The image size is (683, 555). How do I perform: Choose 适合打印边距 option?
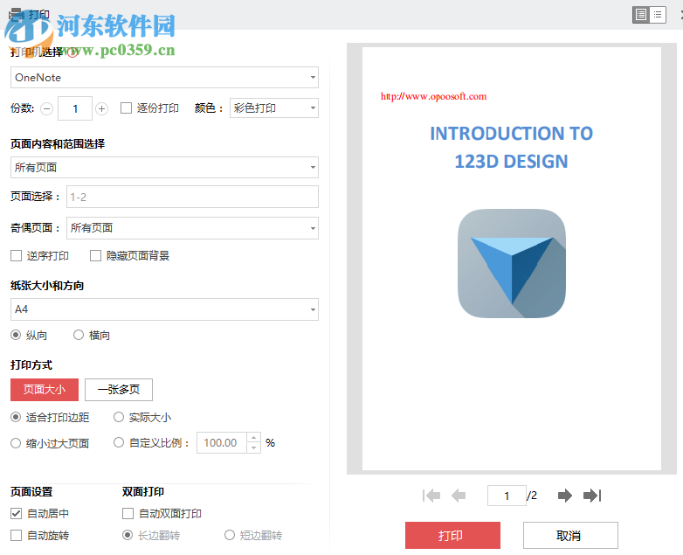pyautogui.click(x=16, y=417)
